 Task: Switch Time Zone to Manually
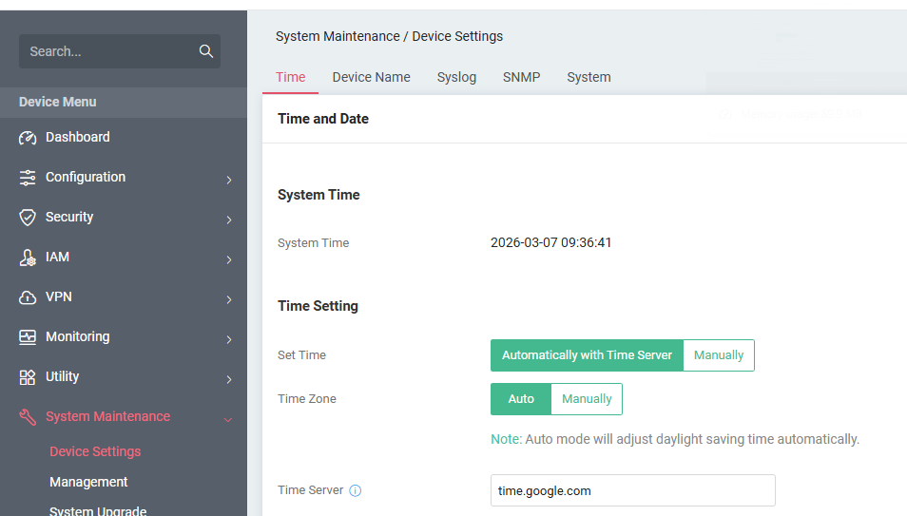587,399
